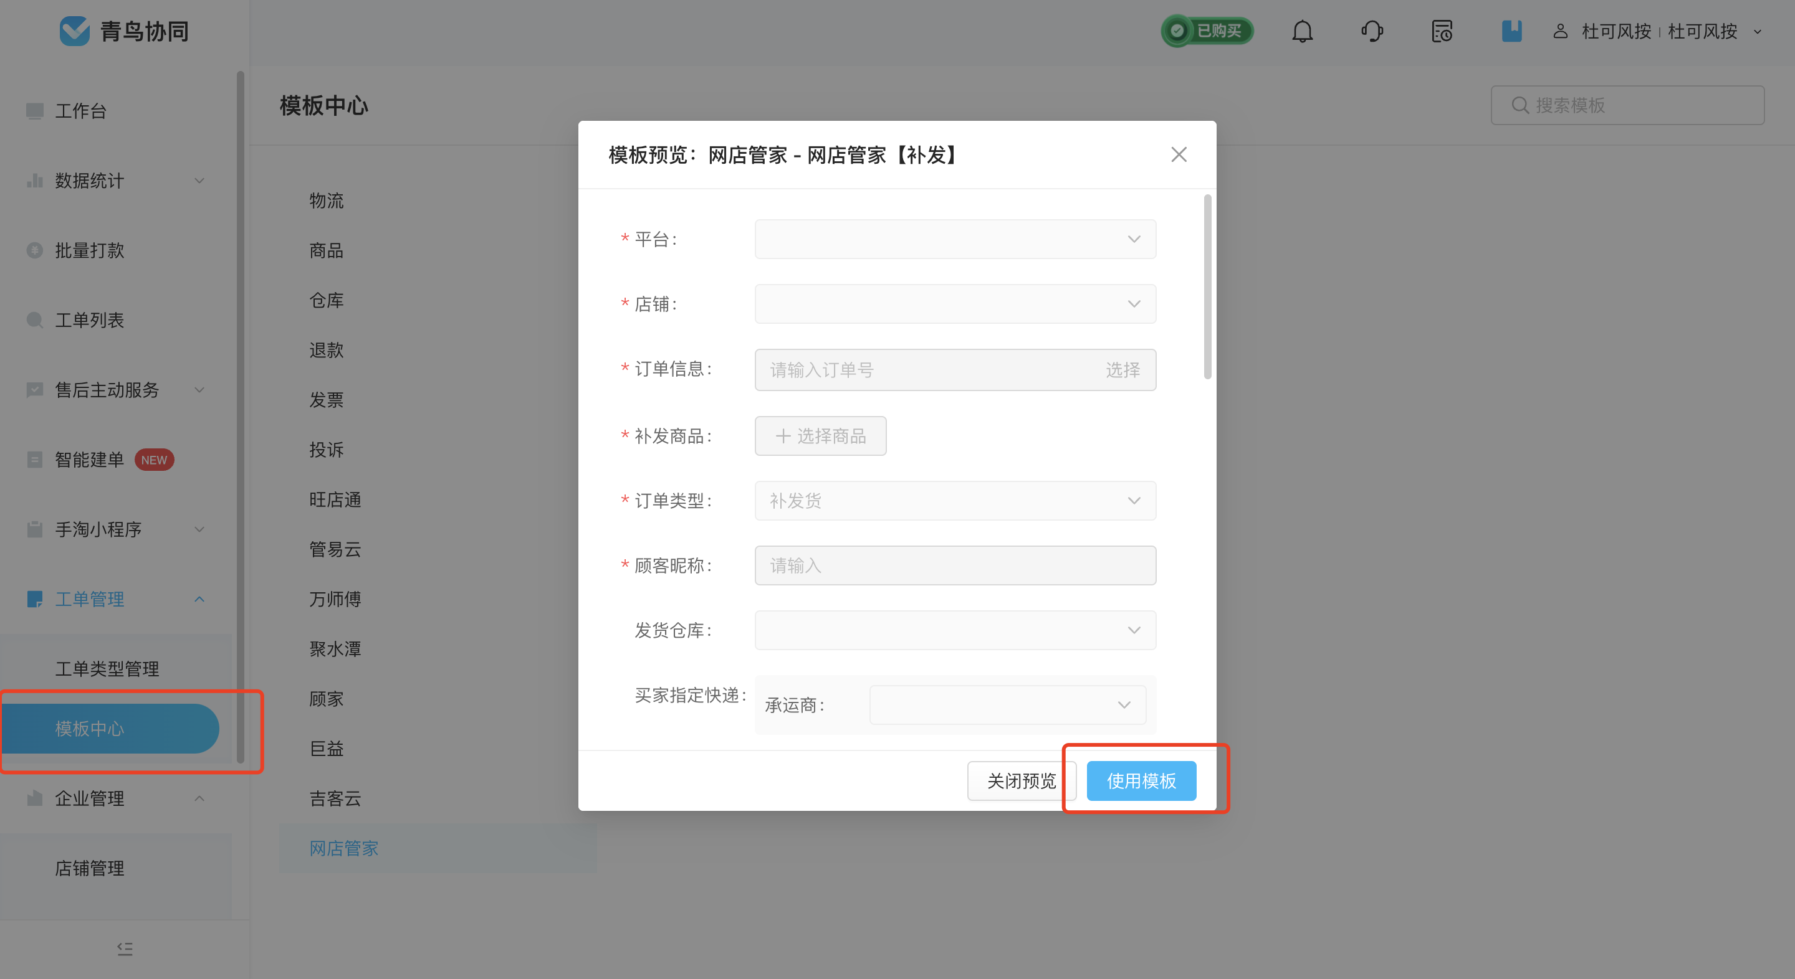
Task: Select 模板中心 submenu item
Action: click(x=110, y=728)
